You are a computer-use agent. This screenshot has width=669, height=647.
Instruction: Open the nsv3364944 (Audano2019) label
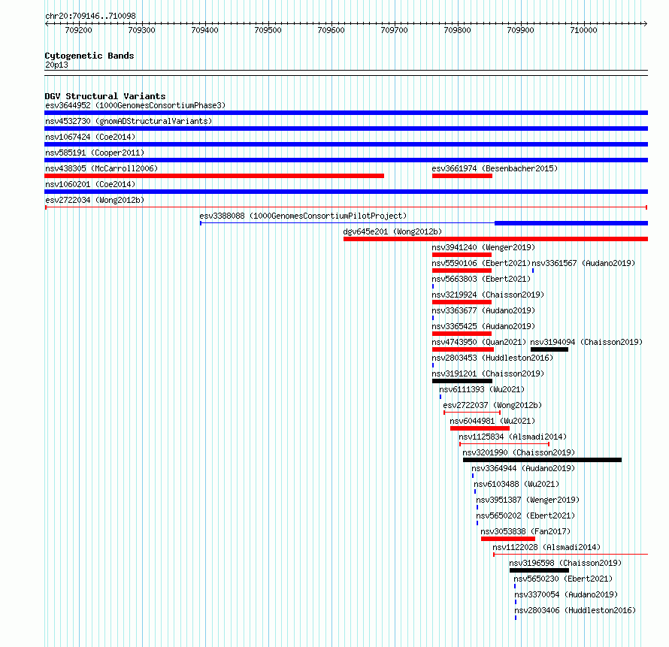[523, 468]
